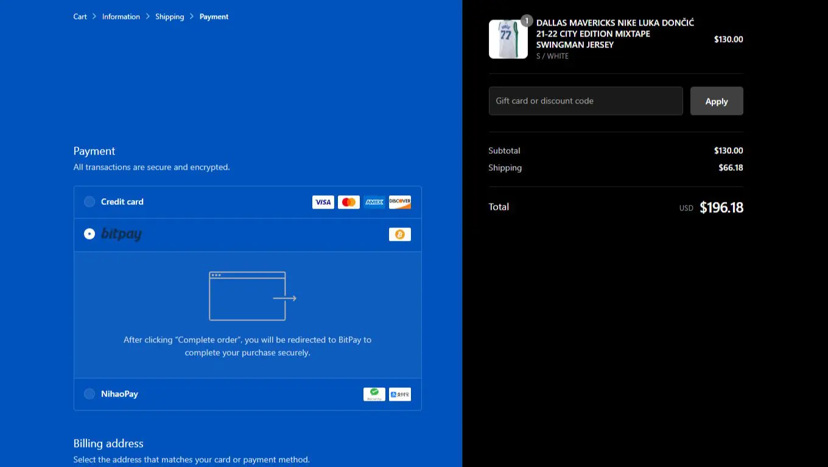Select the BitPay radio button
Screen dimensions: 828x467
tap(89, 233)
